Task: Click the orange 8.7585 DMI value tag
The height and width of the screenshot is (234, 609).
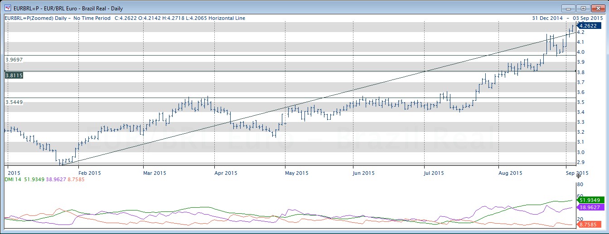Action: pyautogui.click(x=589, y=224)
